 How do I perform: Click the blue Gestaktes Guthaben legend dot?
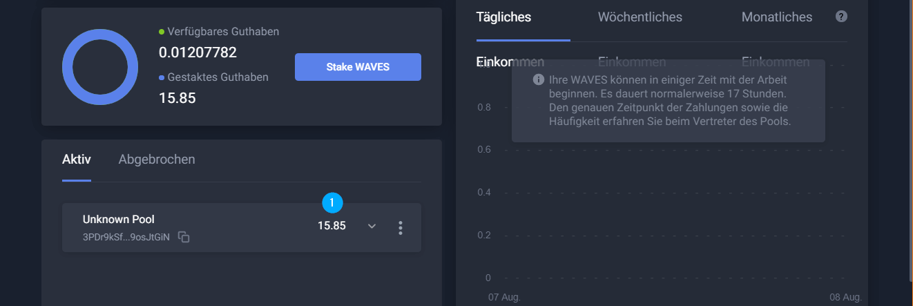coord(162,77)
